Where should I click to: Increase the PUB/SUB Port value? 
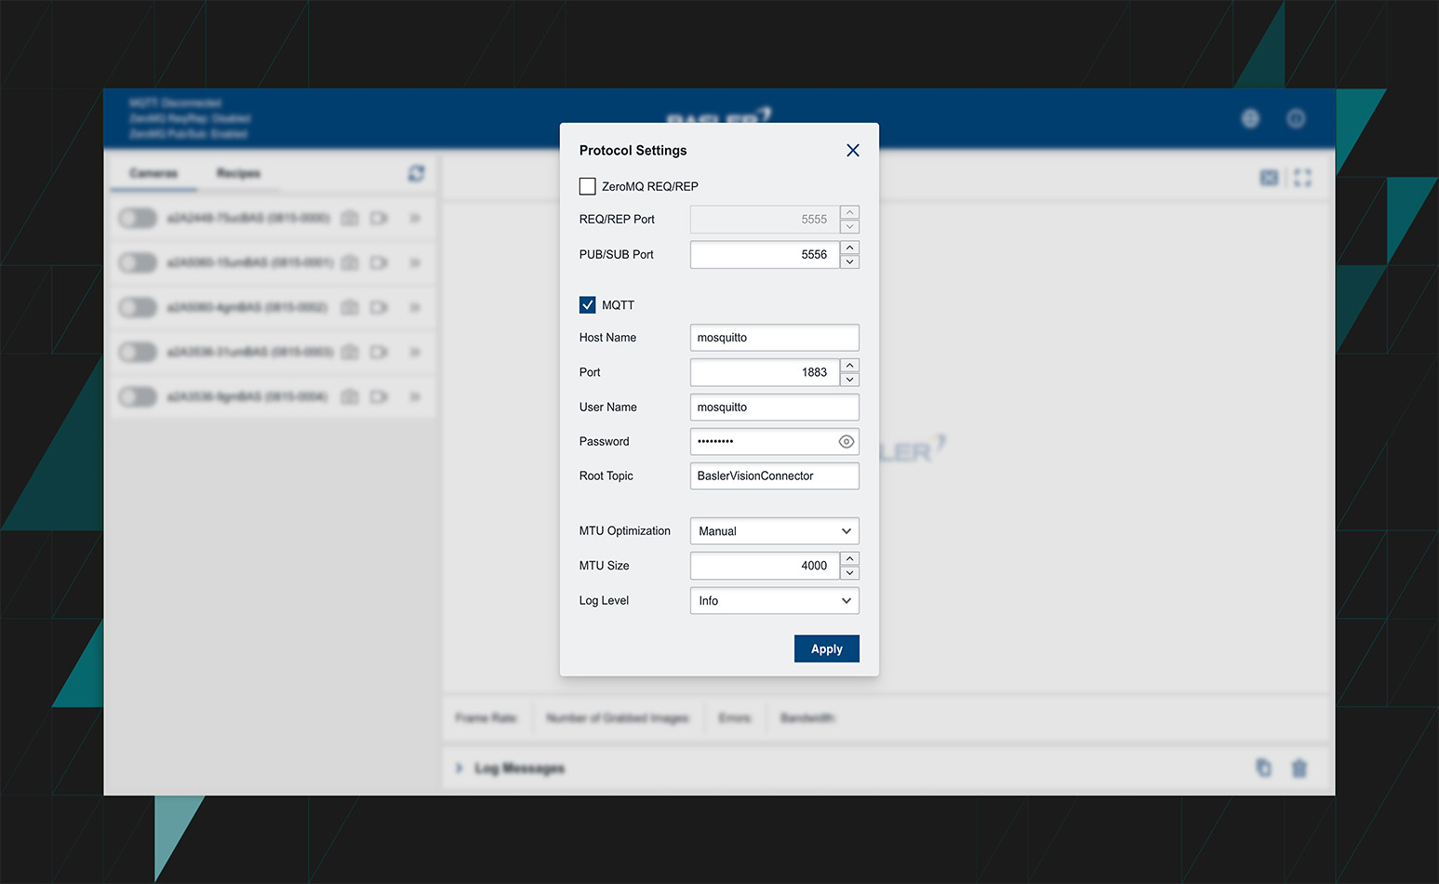pos(850,248)
